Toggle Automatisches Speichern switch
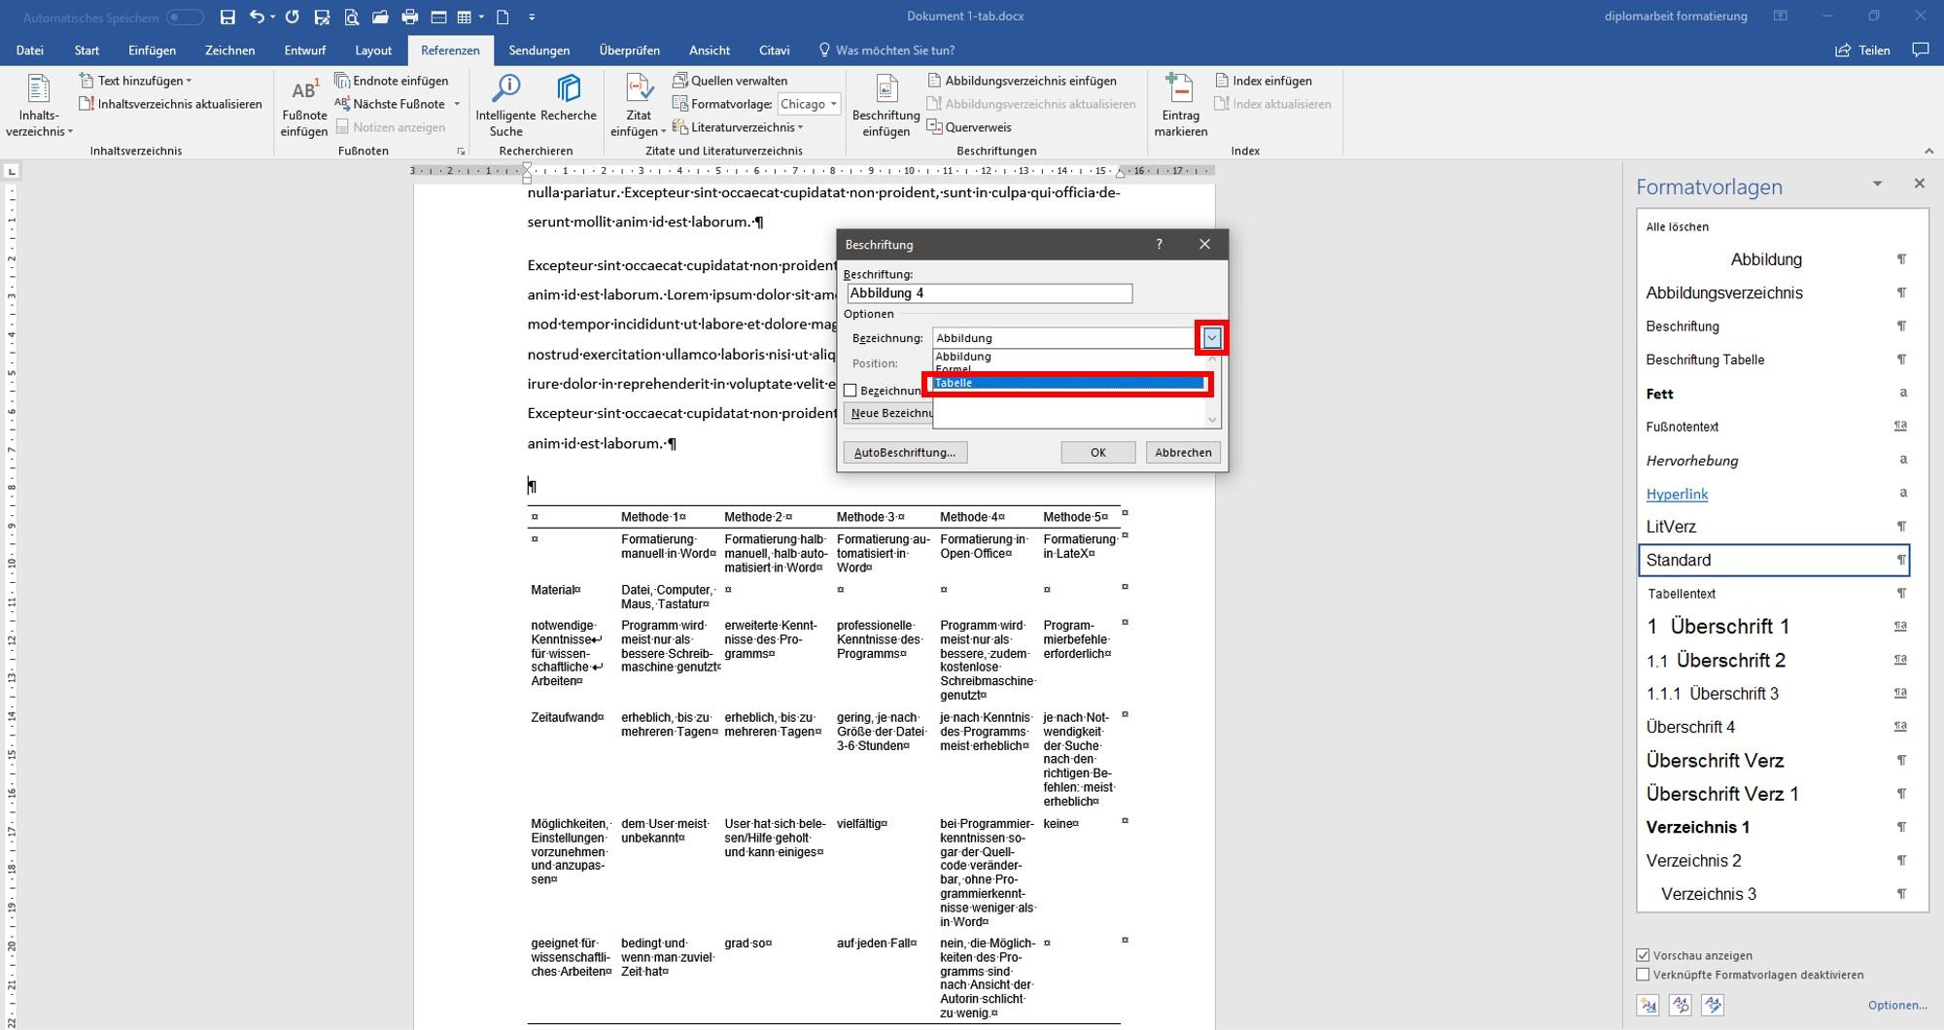 185,17
